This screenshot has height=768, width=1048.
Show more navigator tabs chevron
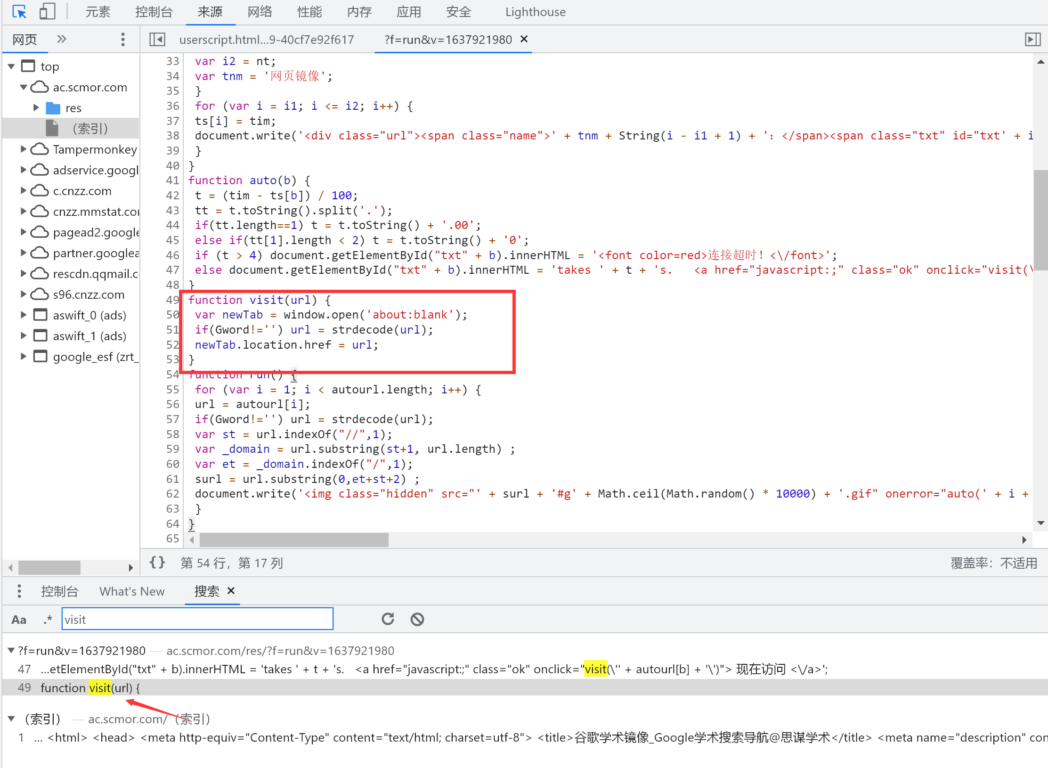click(62, 39)
